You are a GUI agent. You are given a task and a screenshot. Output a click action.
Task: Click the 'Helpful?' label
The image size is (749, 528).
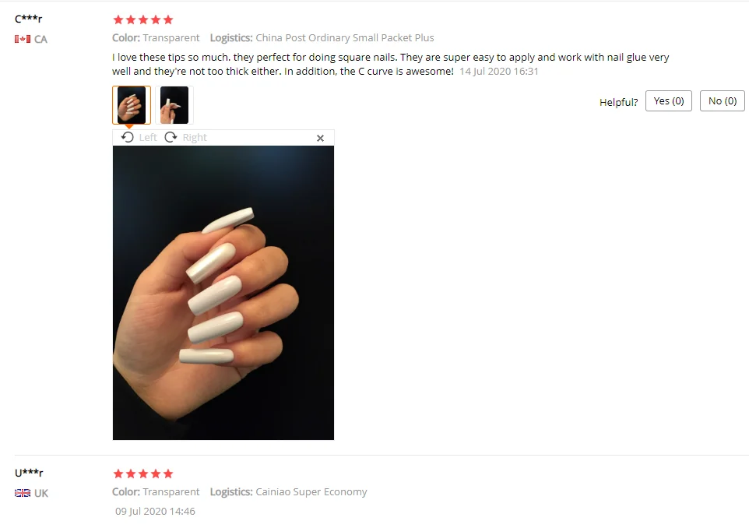pos(619,102)
